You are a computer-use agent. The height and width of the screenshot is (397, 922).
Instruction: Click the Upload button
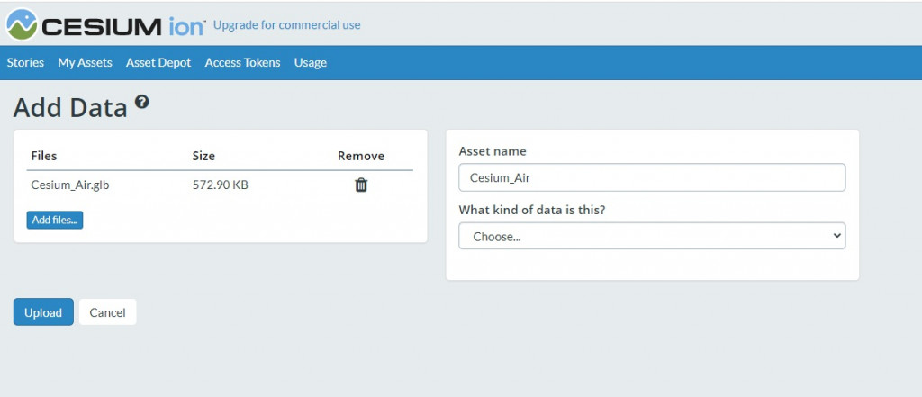click(43, 312)
